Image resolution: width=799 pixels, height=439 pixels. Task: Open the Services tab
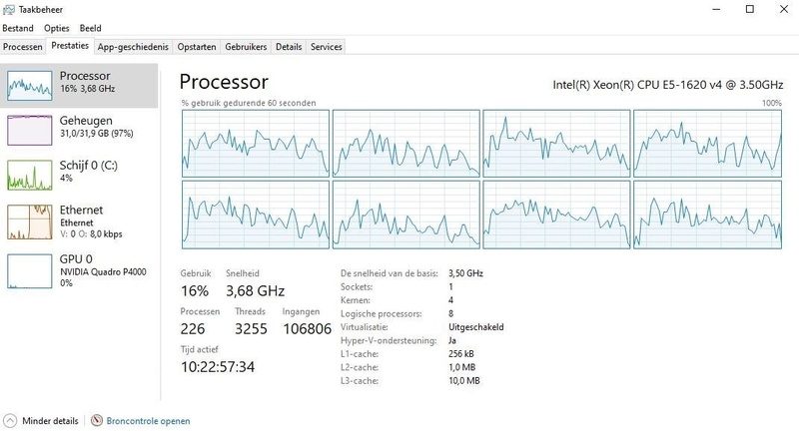click(x=327, y=46)
